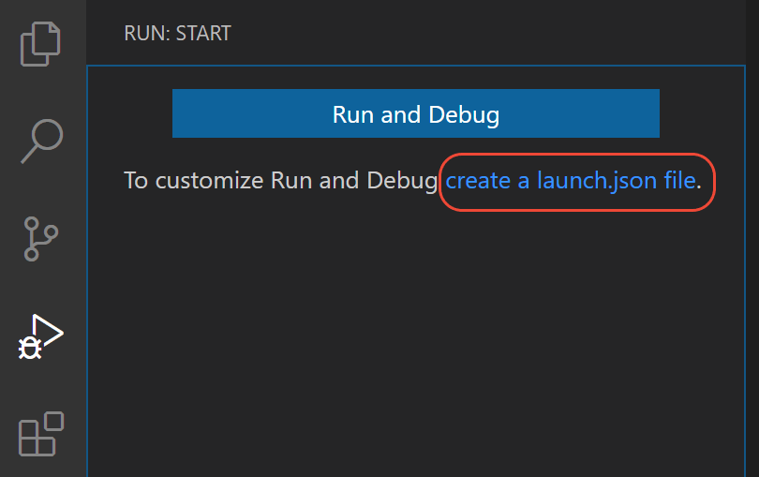Toggle the Explorer sidebar via files icon
The height and width of the screenshot is (477, 759).
point(41,43)
